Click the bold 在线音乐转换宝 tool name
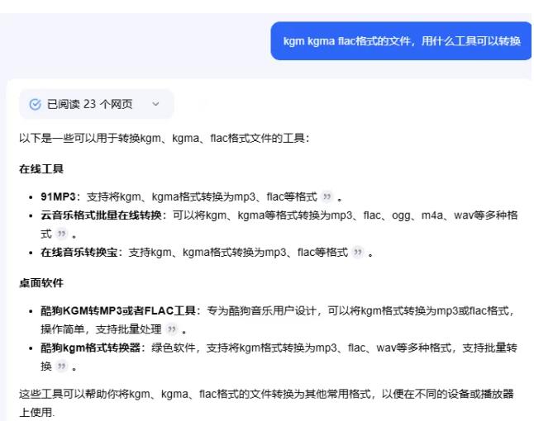The image size is (534, 421). 79,253
